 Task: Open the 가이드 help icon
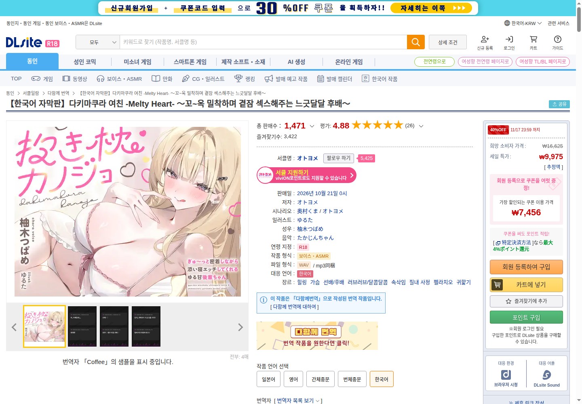point(558,42)
